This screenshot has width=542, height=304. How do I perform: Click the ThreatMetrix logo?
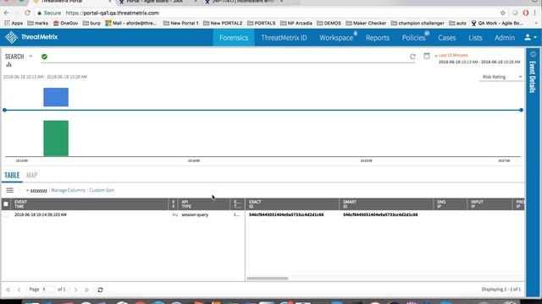tap(31, 37)
